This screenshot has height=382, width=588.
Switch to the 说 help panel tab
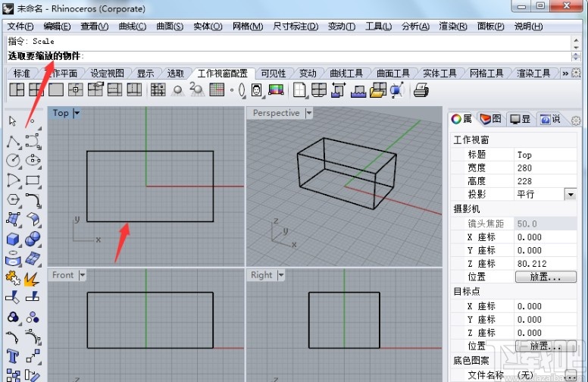click(x=550, y=119)
